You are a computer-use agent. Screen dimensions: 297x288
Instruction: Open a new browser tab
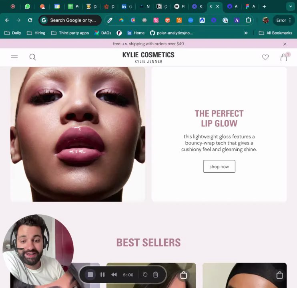tap(264, 6)
